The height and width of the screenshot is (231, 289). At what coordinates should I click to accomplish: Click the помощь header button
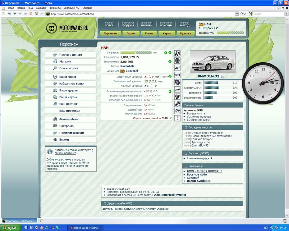[166, 25]
